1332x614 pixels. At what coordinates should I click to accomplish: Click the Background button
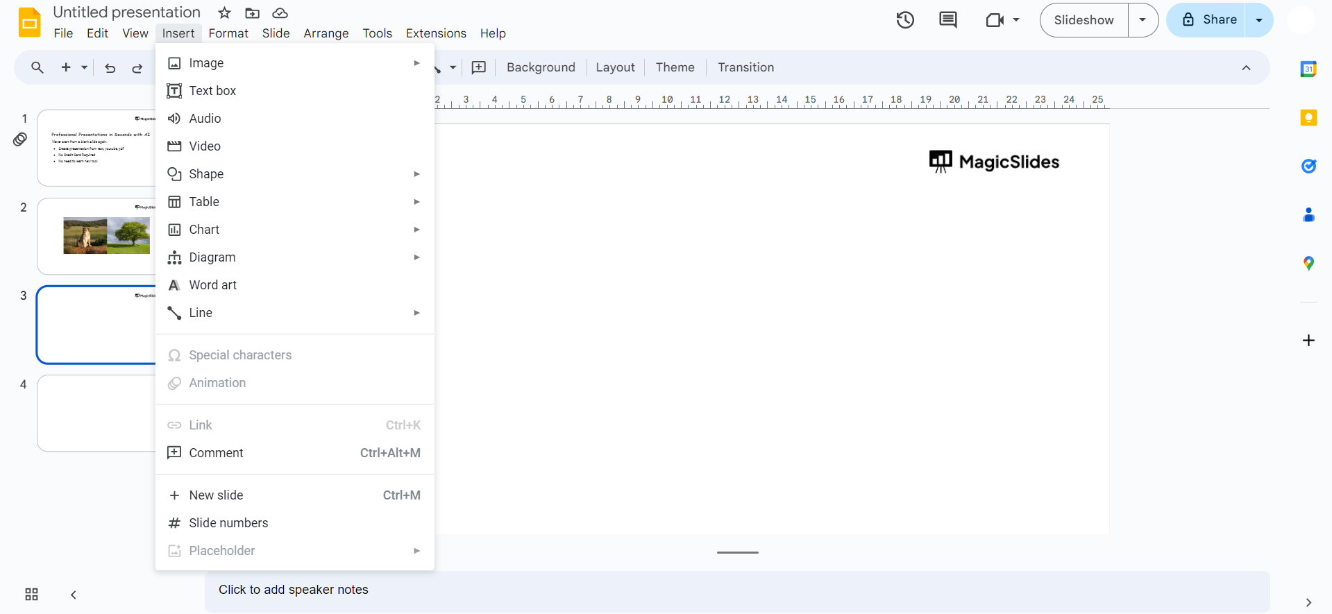[x=541, y=67]
